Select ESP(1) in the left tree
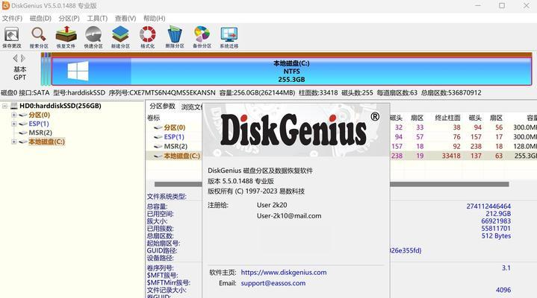This screenshot has height=298, width=537. [39, 124]
